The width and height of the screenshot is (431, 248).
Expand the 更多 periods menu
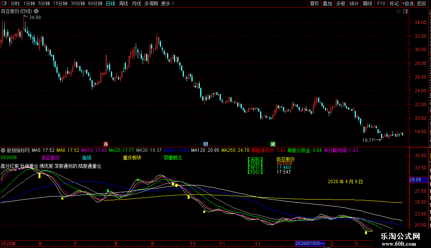click(x=168, y=3)
